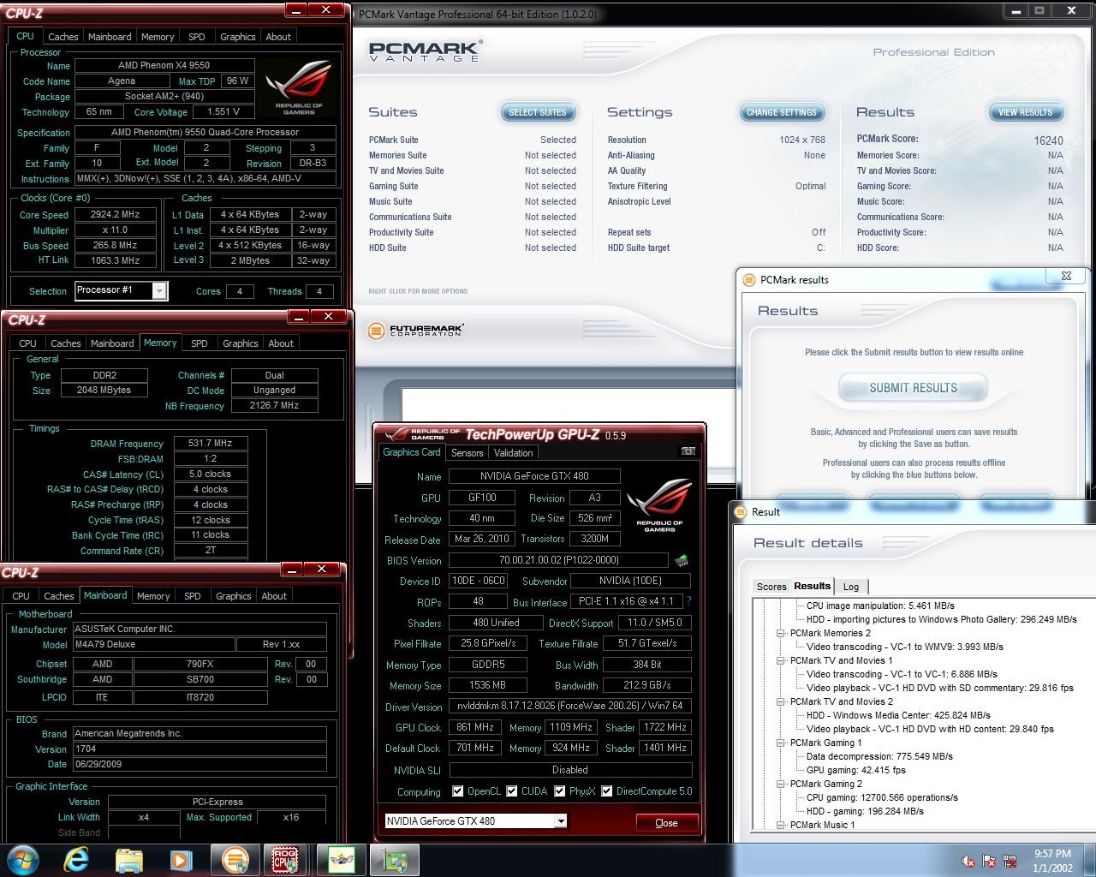This screenshot has height=877, width=1096.
Task: Open the network status tray icon
Action: click(1010, 861)
